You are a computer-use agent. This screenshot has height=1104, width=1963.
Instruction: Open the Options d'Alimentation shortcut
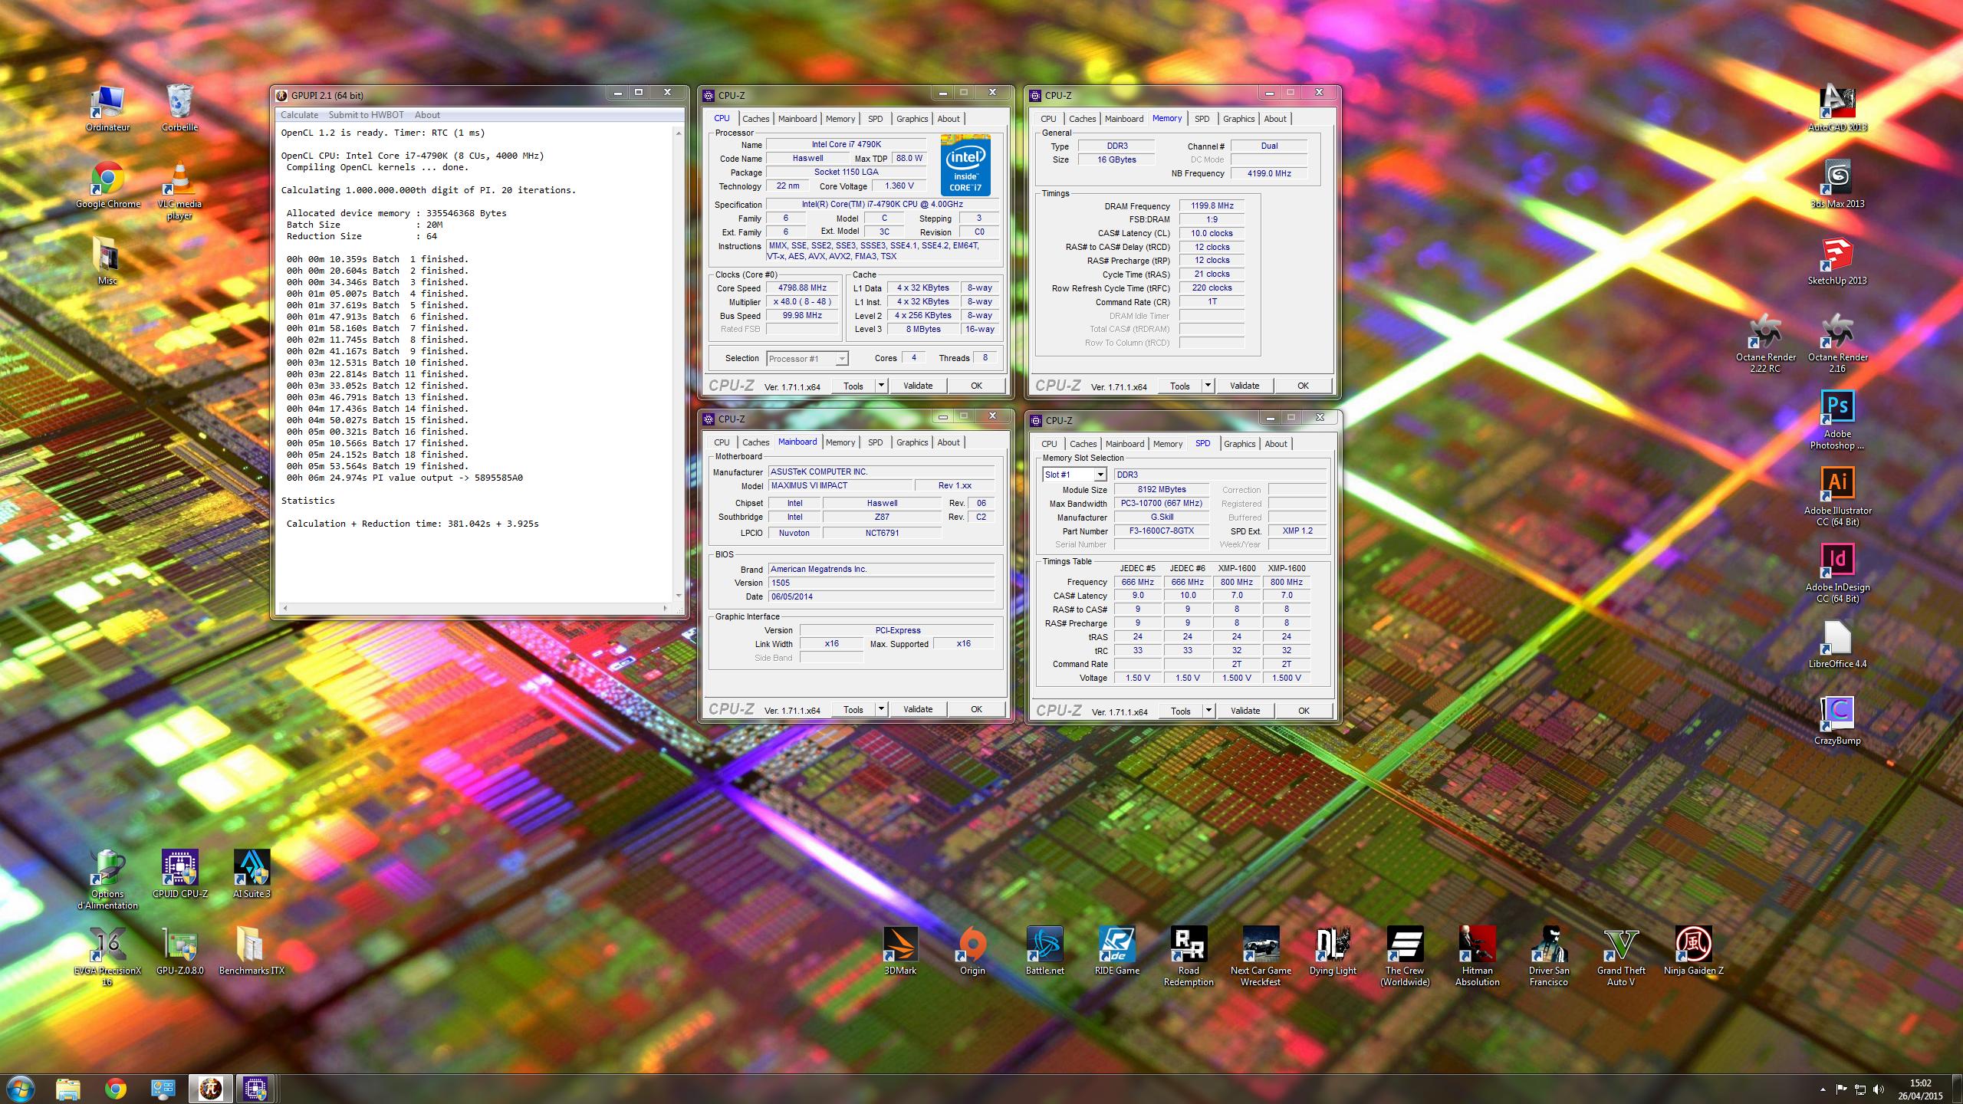click(x=107, y=880)
